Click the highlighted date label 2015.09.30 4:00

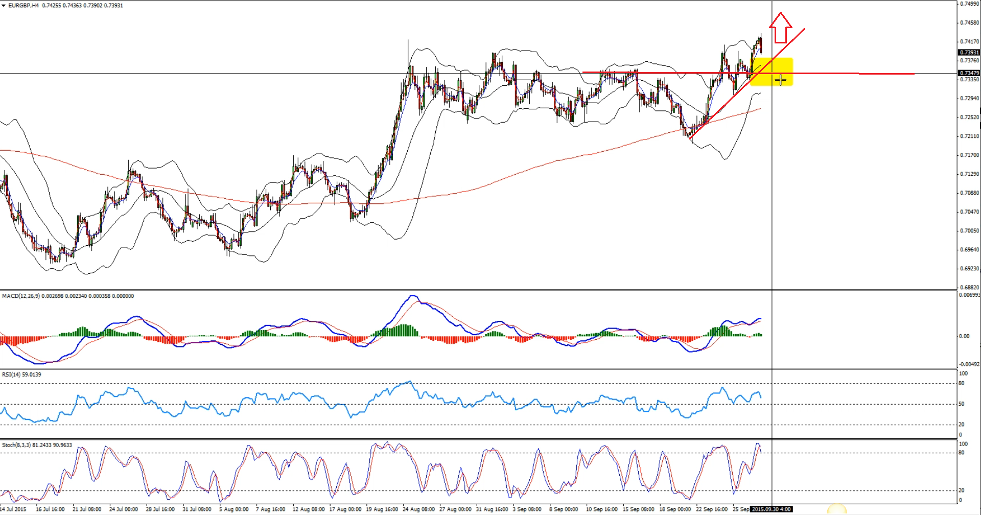pyautogui.click(x=772, y=509)
